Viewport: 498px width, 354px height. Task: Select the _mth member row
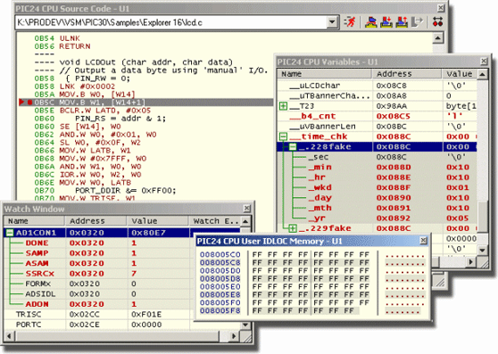coord(377,208)
